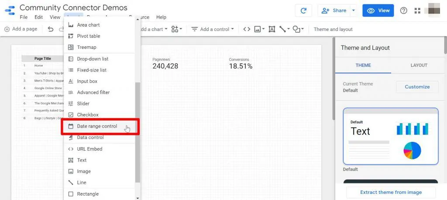
Task: Switch to the THEME tab
Action: (x=363, y=65)
